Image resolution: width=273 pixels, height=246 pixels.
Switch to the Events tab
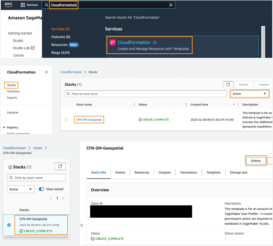(120, 173)
